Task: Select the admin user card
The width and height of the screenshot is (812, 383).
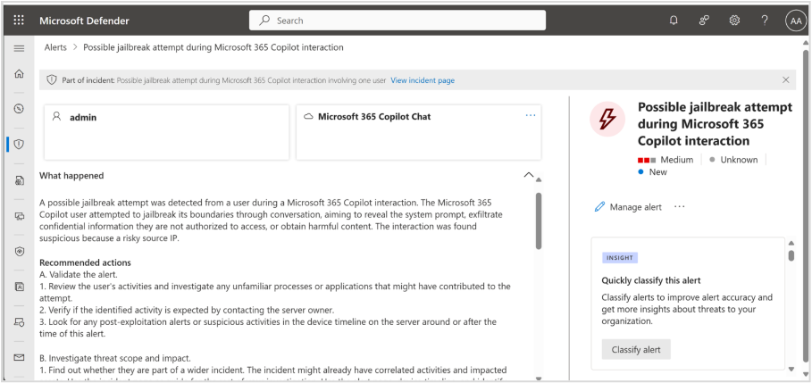Action: [166, 130]
